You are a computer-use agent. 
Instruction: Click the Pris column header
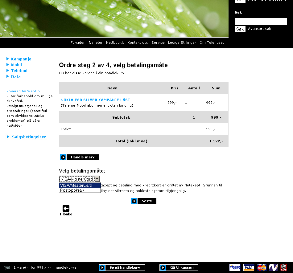(x=175, y=88)
